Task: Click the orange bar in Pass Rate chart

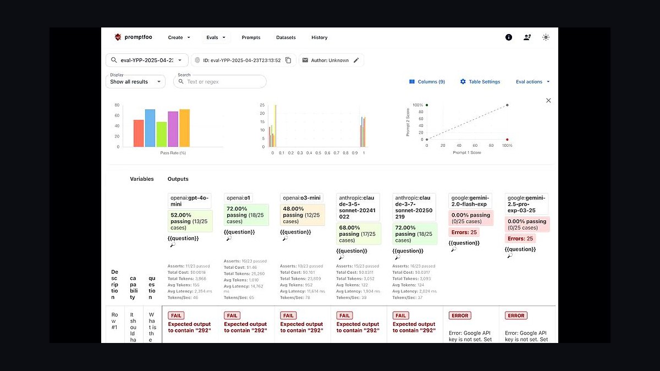Action: (184, 128)
